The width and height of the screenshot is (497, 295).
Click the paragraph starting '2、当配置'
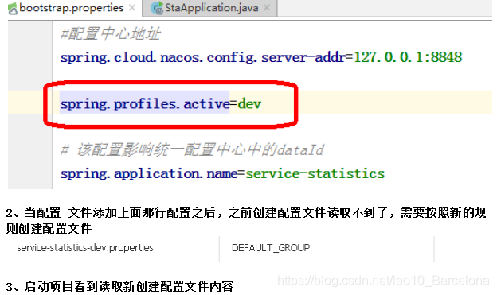point(246,220)
